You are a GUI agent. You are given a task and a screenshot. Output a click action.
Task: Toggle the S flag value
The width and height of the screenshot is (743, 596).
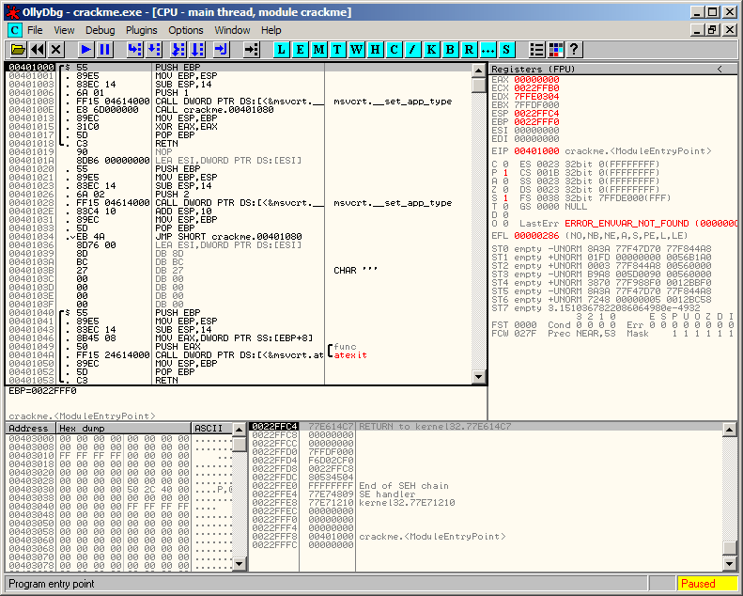pos(505,198)
